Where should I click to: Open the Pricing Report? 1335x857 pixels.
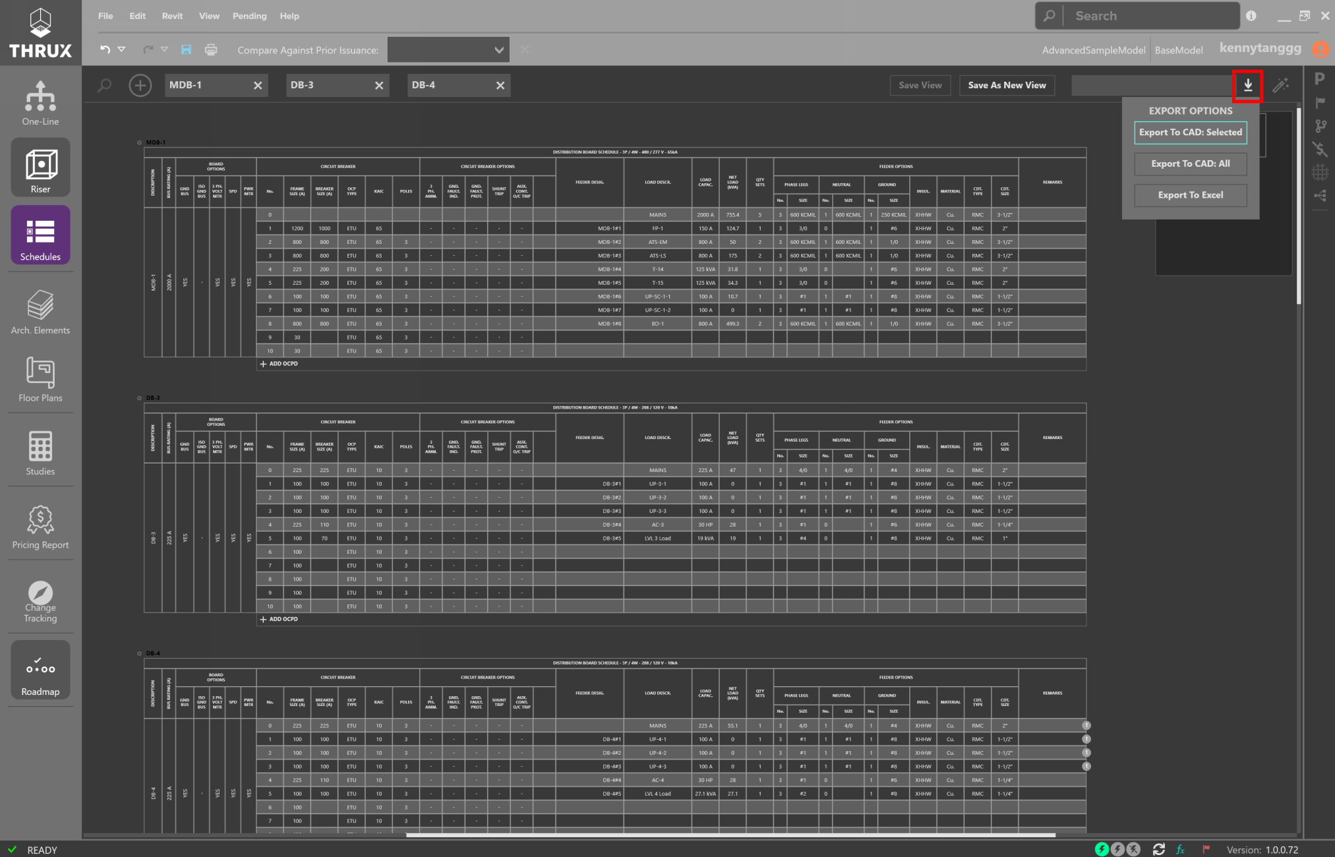[x=40, y=526]
